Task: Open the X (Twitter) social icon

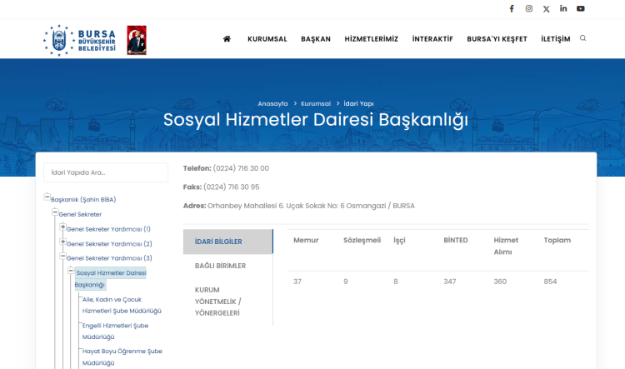Action: coord(547,9)
